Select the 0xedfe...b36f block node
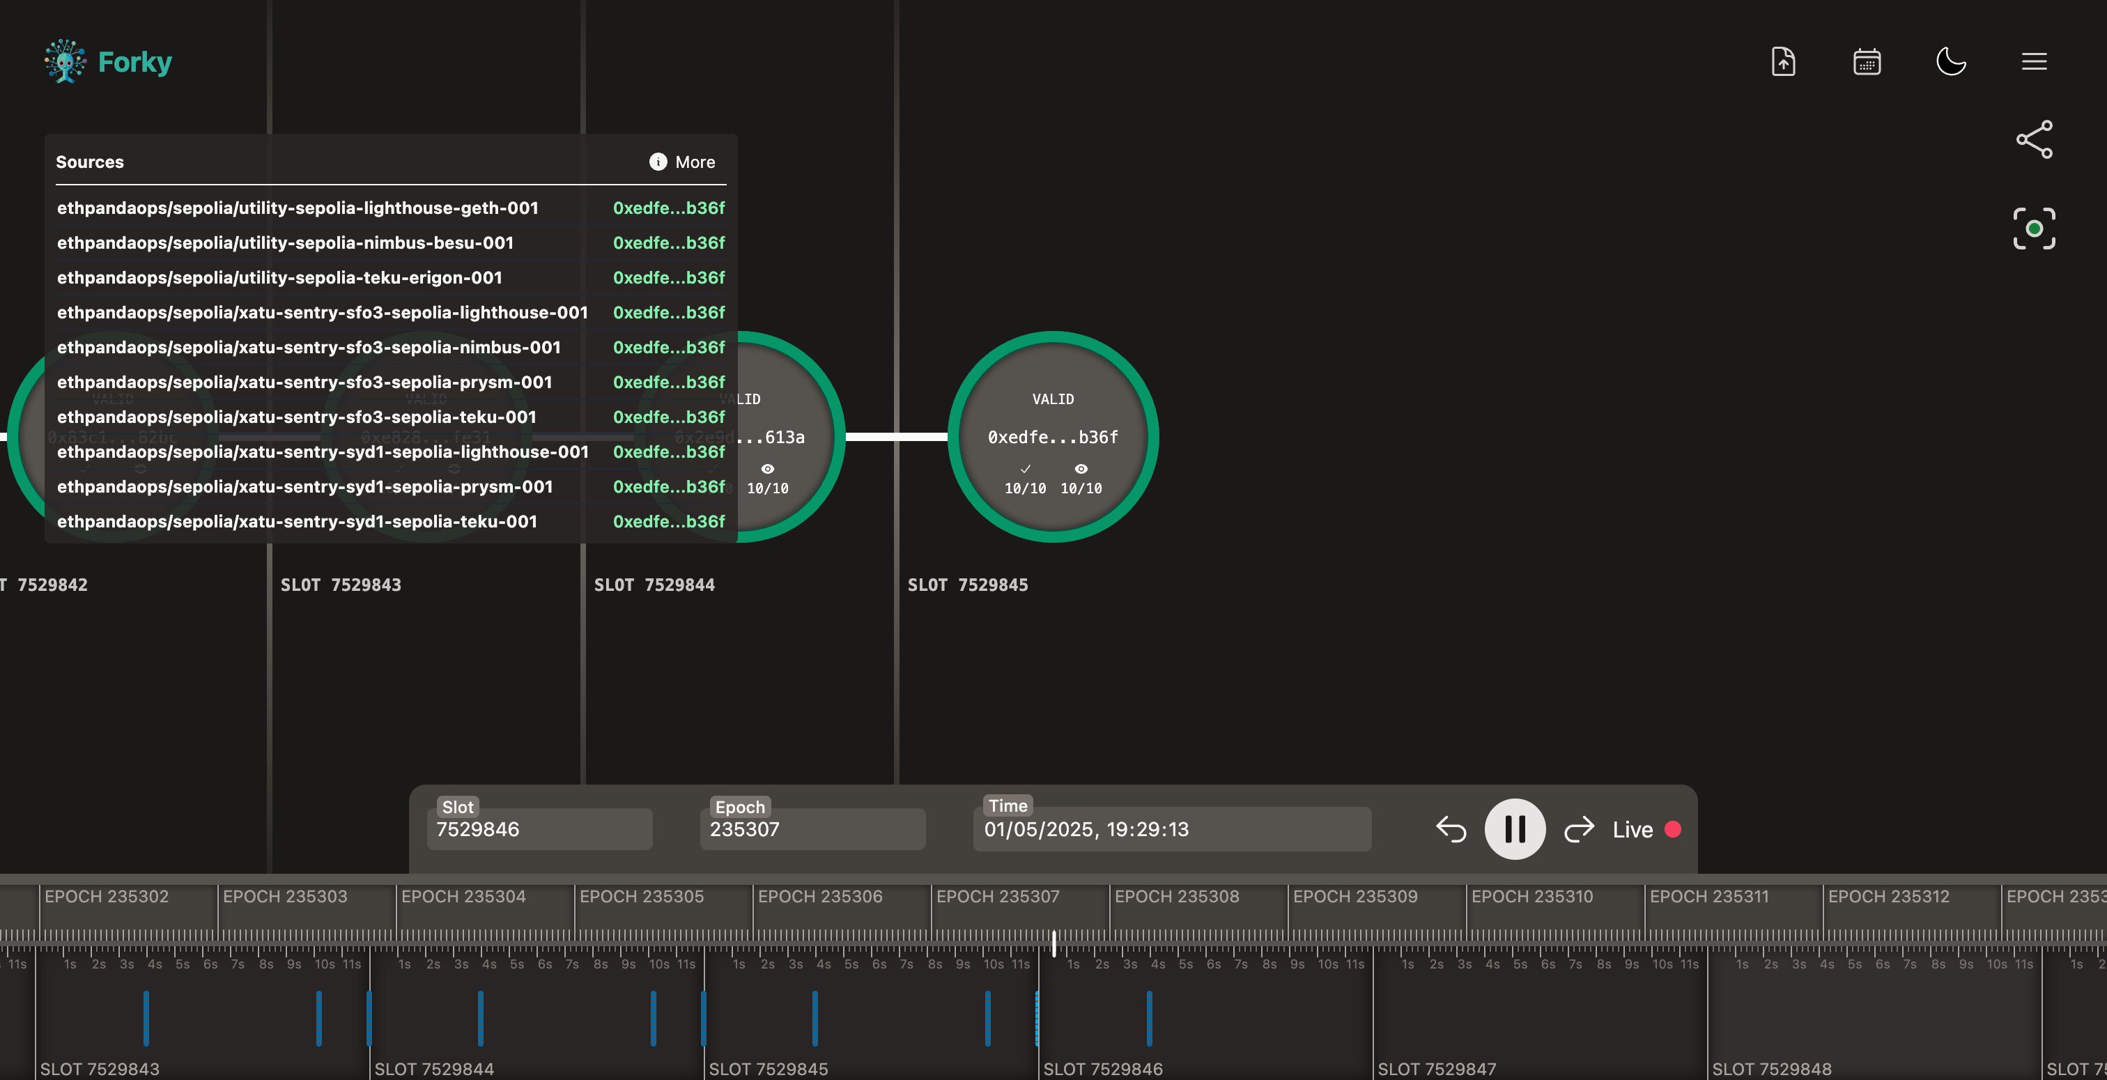 (1053, 436)
